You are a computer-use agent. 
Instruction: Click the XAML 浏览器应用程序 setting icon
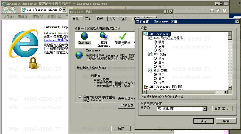(150, 38)
